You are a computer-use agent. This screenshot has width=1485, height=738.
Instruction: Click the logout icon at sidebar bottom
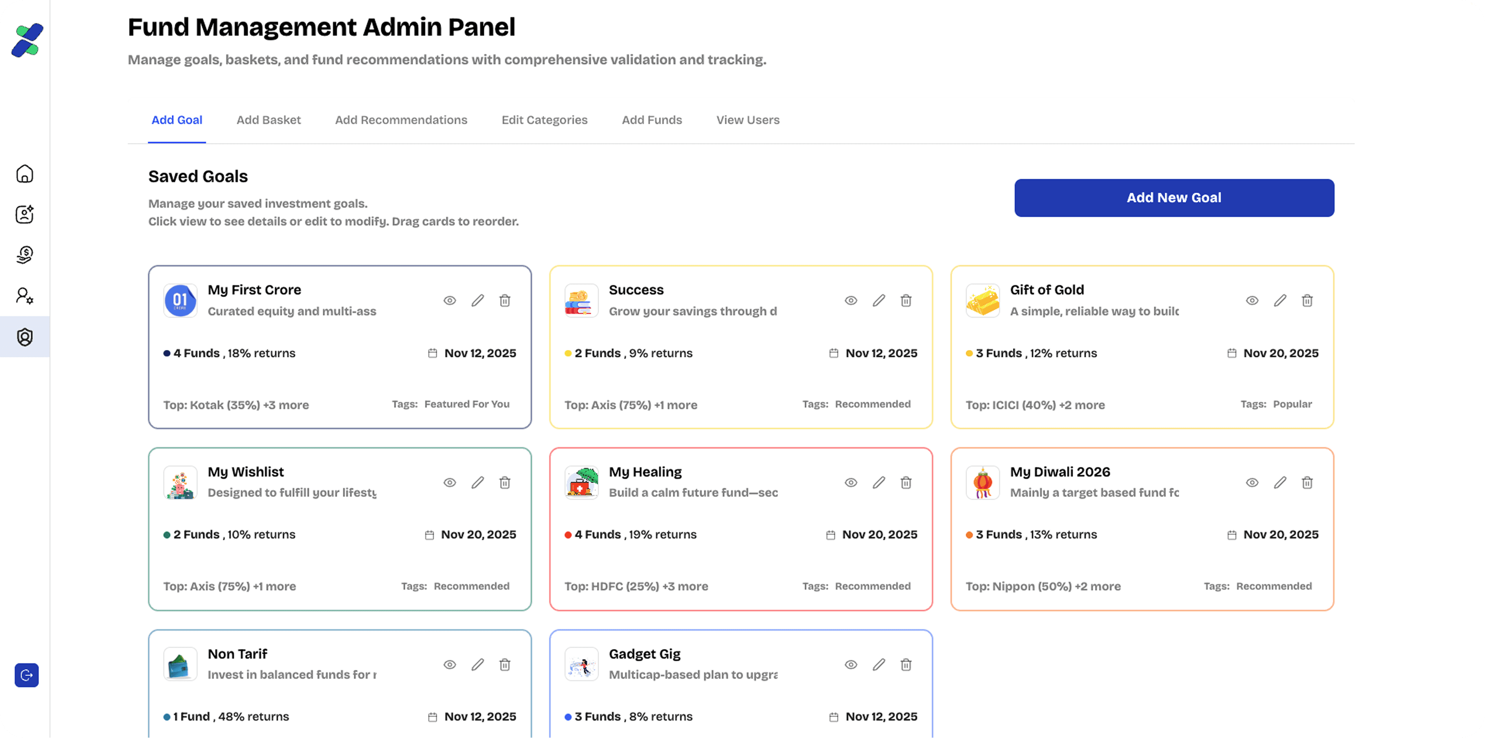click(x=26, y=675)
